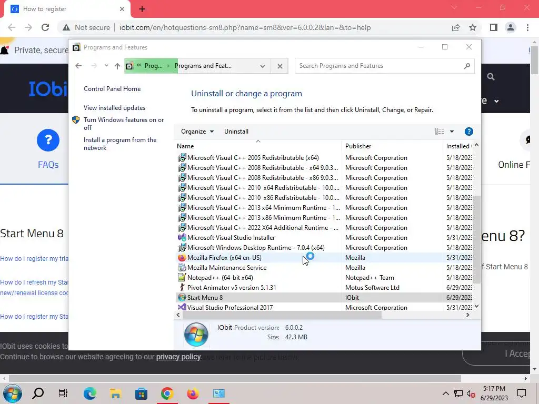This screenshot has width=539, height=404.
Task: Click the Notepad++ Team publisher cell
Action: click(370, 278)
